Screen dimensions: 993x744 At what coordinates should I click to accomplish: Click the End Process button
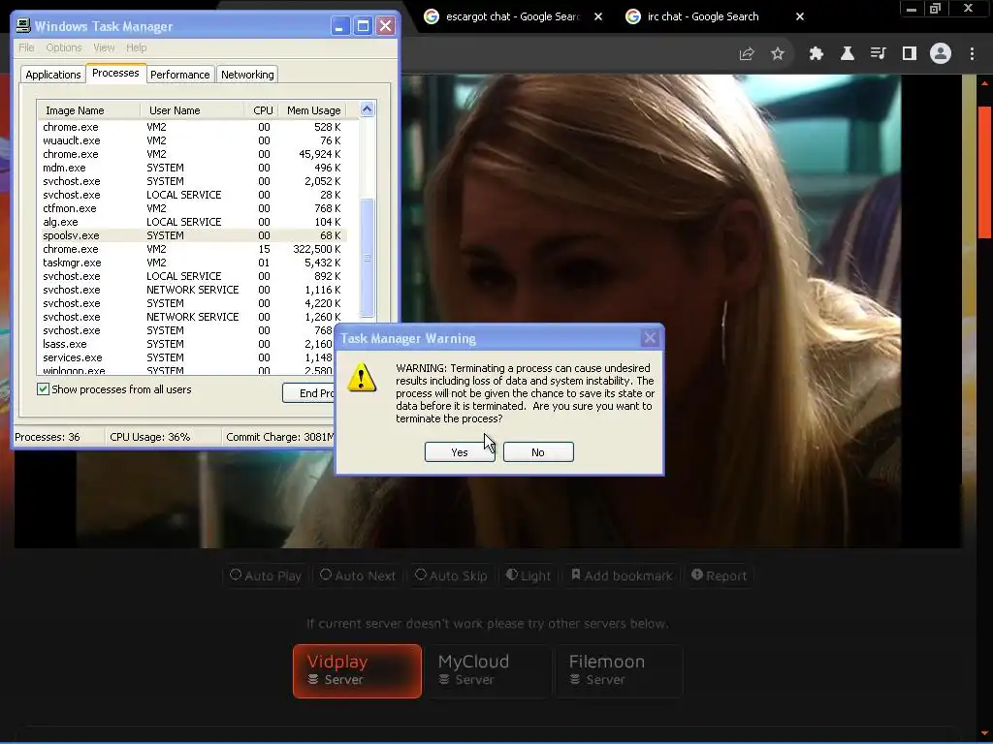click(x=308, y=393)
